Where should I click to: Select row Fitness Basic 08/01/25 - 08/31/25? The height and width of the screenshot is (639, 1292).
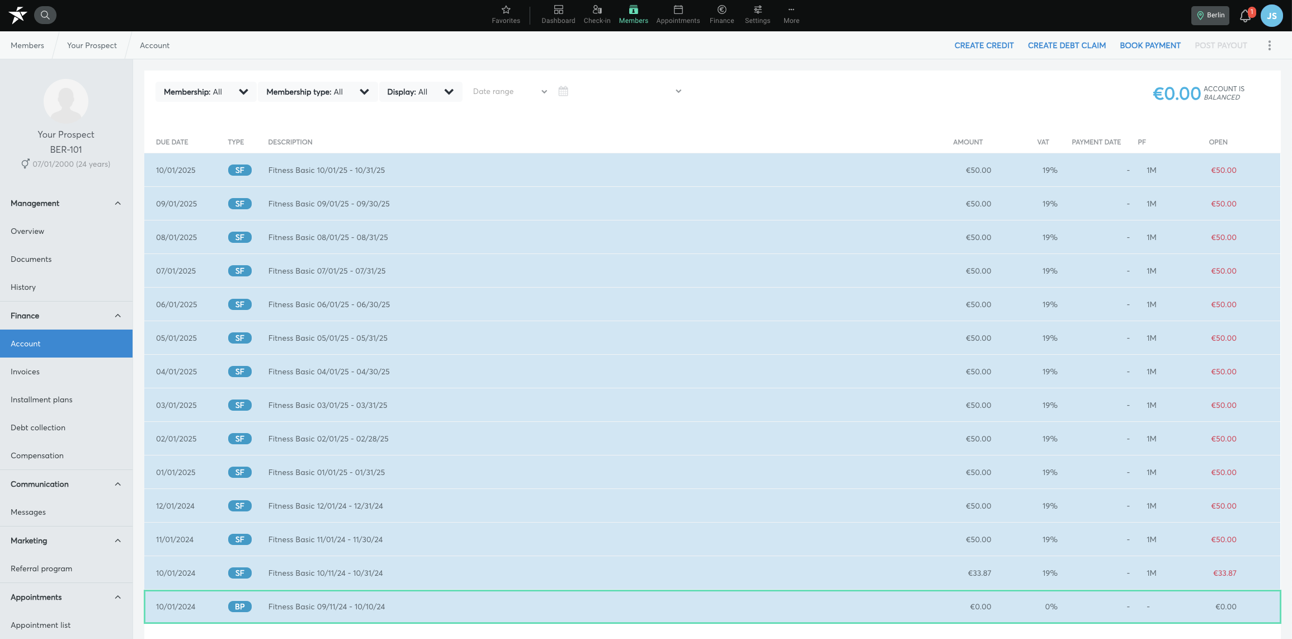click(712, 237)
